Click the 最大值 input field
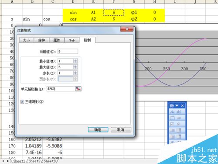The image size is (218, 164). pyautogui.click(x=65, y=67)
